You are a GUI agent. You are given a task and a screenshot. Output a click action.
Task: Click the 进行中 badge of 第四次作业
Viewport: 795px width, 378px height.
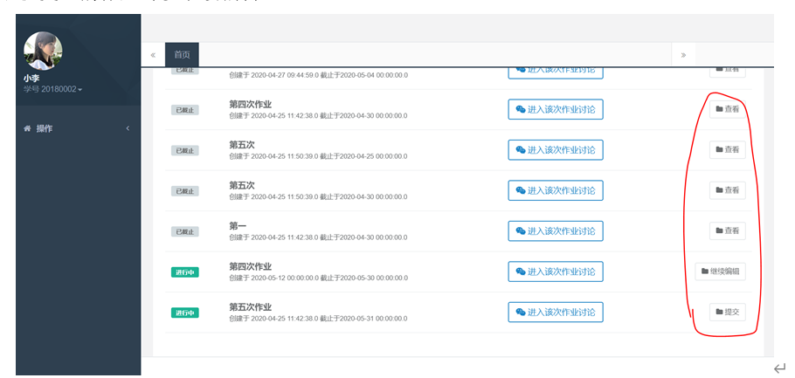click(185, 272)
